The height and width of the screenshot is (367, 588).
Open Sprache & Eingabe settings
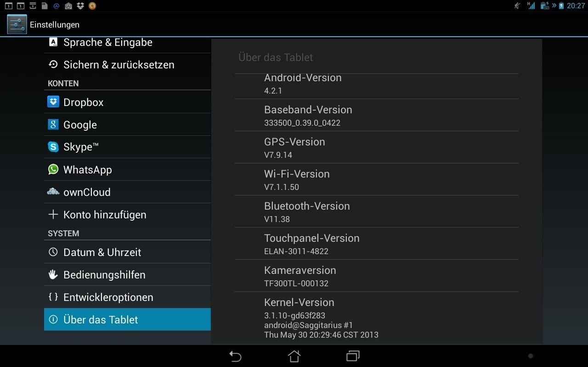tap(127, 43)
